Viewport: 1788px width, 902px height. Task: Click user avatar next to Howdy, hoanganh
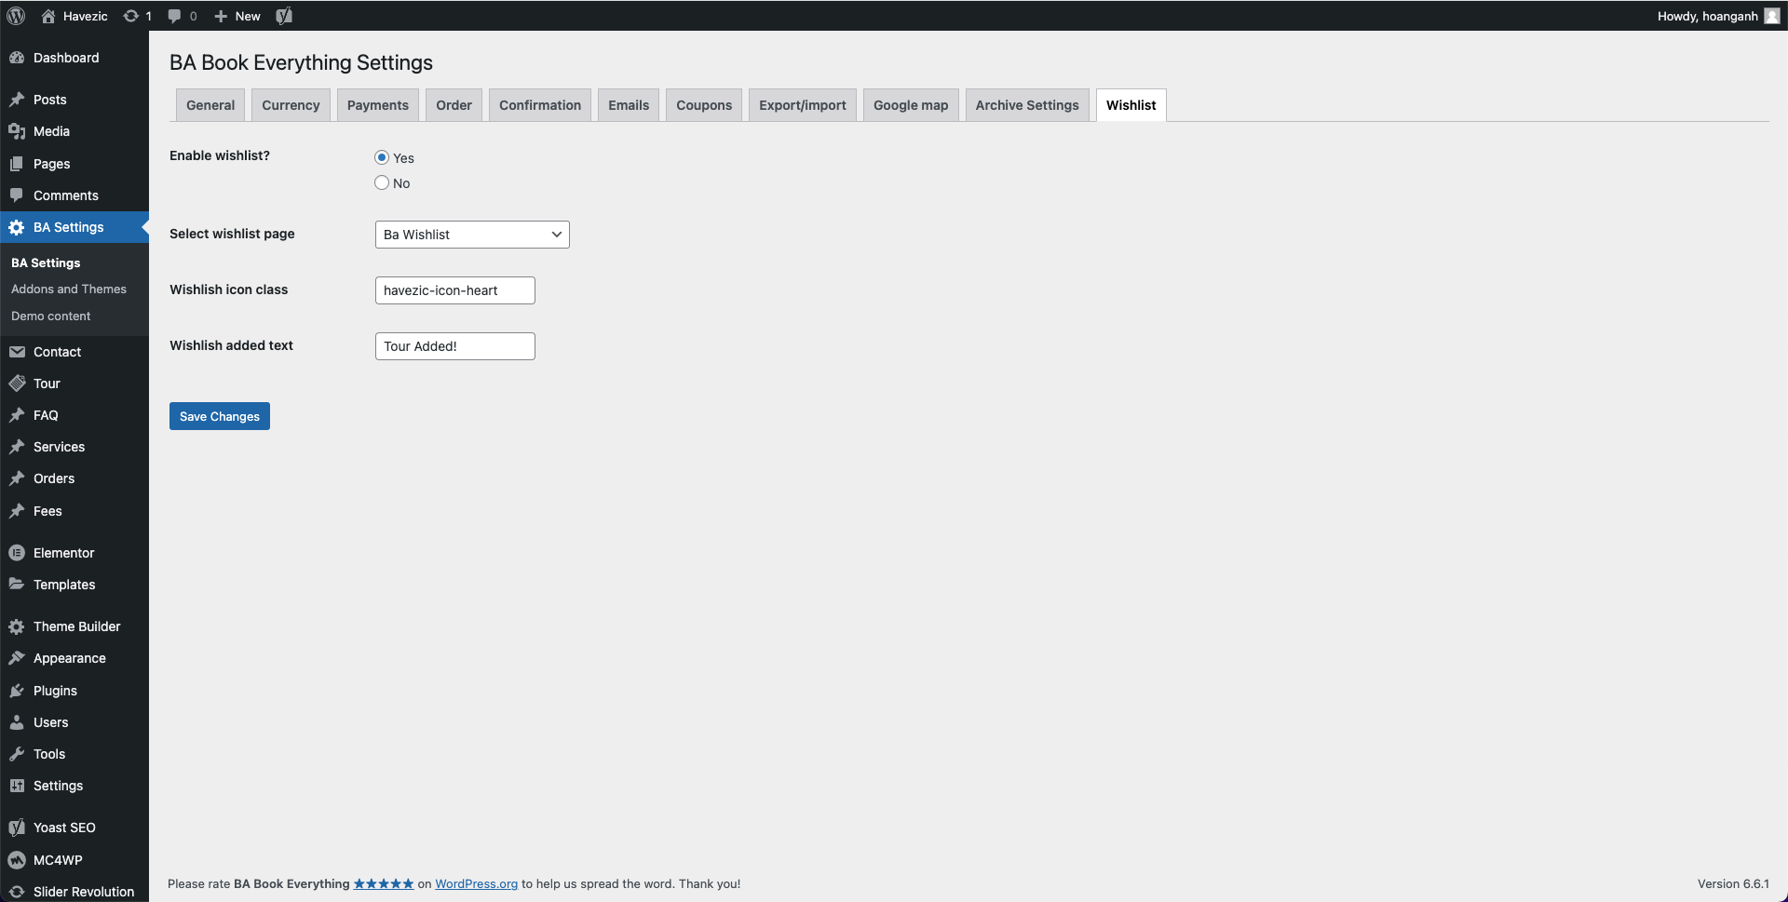[x=1772, y=16]
